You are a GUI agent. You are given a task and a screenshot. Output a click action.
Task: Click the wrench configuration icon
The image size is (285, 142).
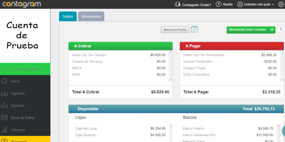click(x=281, y=29)
